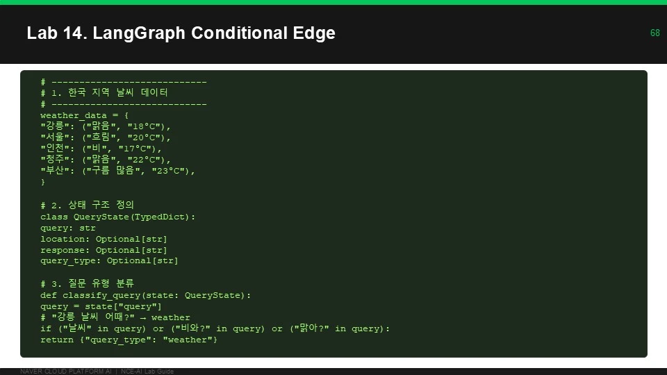The height and width of the screenshot is (375, 667).
Task: Click the 강릉 weather entry line
Action: (105, 126)
